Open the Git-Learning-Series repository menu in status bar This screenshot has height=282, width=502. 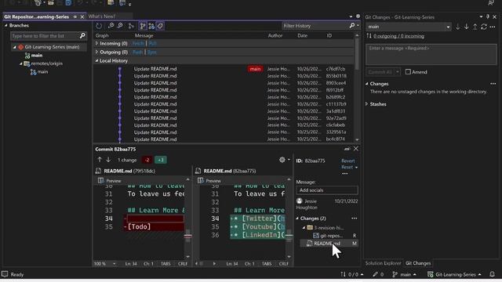click(454, 274)
